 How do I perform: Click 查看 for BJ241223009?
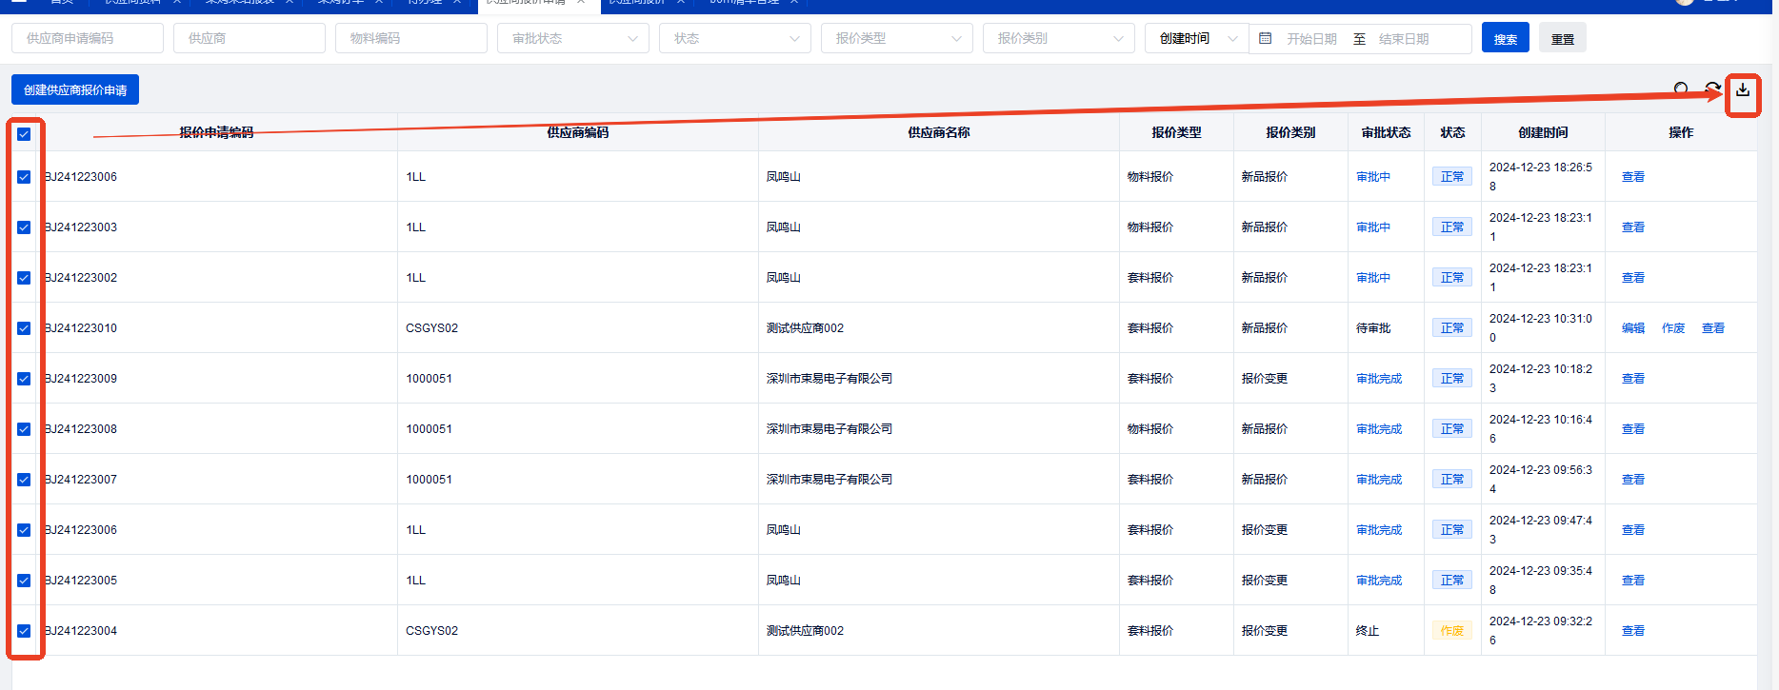pos(1633,379)
